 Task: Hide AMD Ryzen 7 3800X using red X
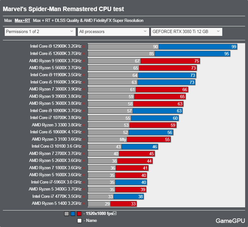84,90
